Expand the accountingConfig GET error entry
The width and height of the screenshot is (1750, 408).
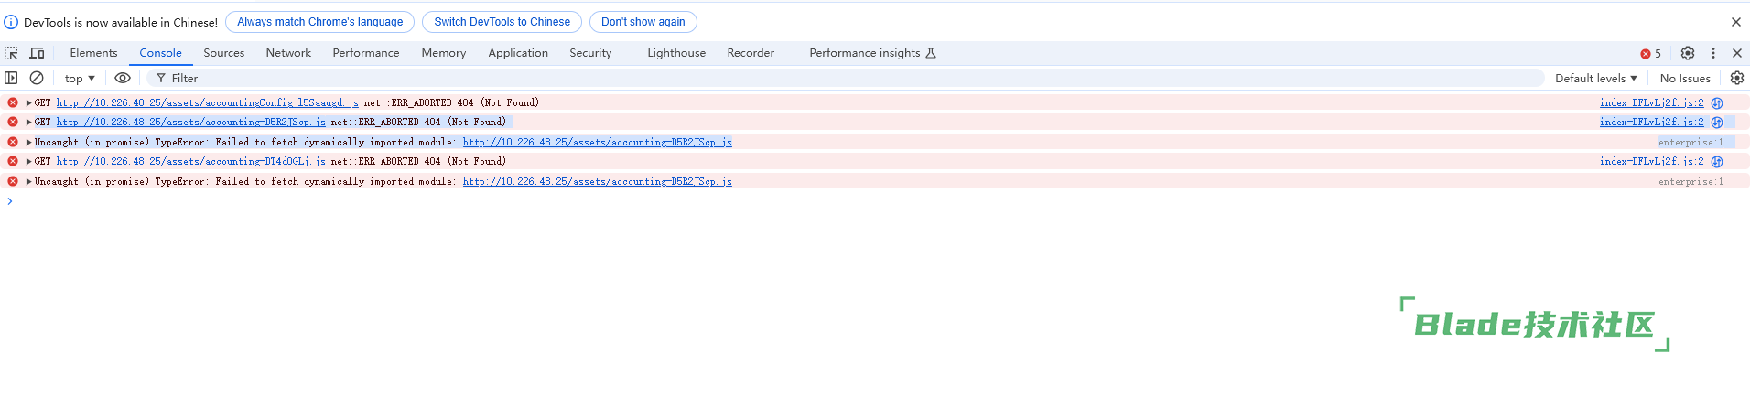click(28, 102)
